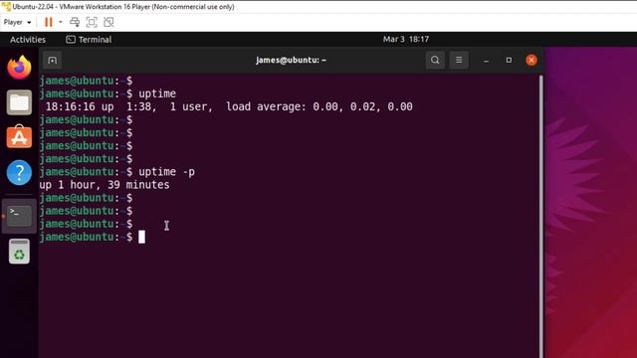Open Files from the dock
This screenshot has height=358, width=637.
19,102
